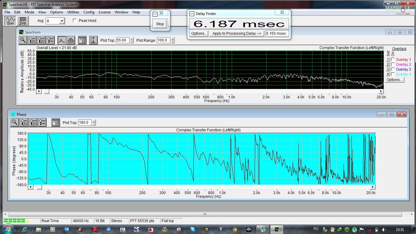Click the Stop toolbar button in main toolbar
The height and width of the screenshot is (234, 416).
tap(23, 21)
